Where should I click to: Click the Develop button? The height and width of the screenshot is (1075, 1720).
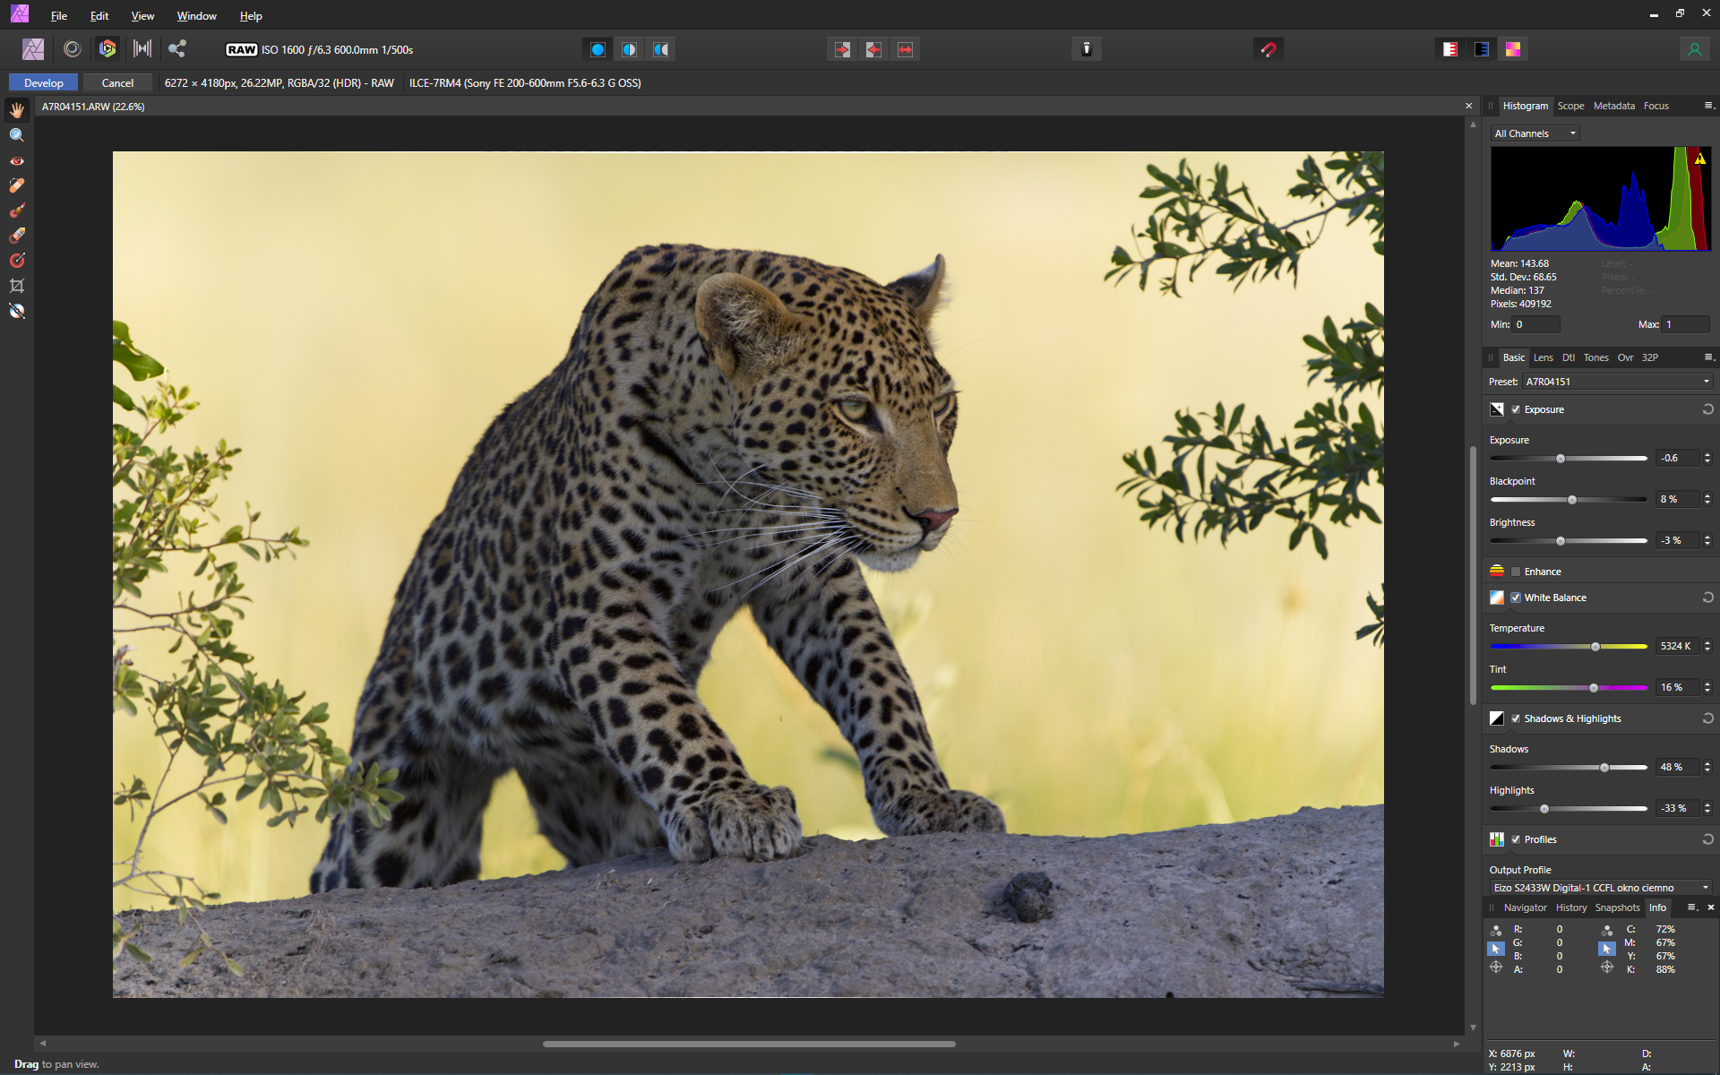[x=43, y=82]
